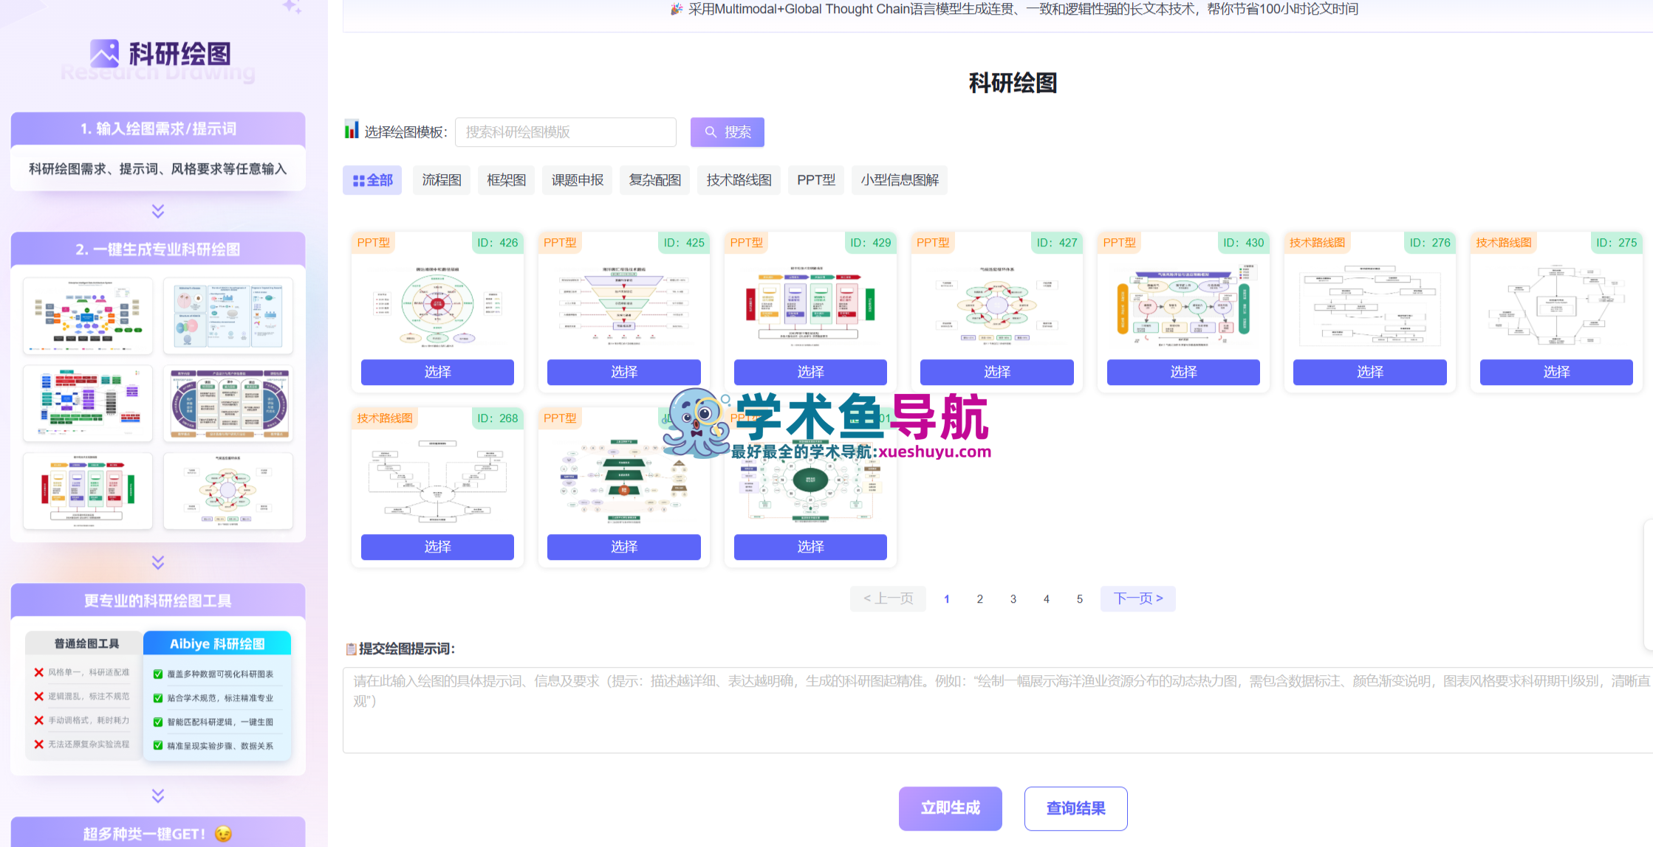Open 查询结果

[x=1075, y=809]
